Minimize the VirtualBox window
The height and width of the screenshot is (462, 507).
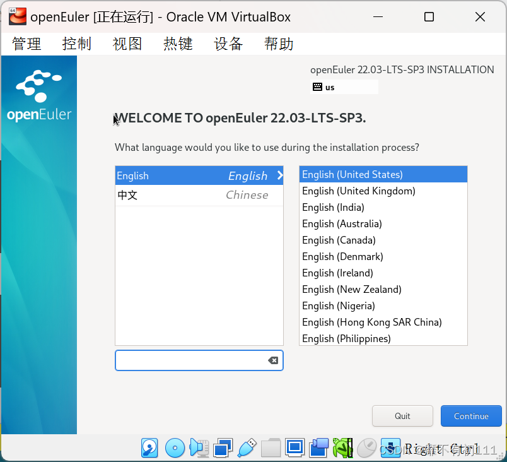coord(378,17)
